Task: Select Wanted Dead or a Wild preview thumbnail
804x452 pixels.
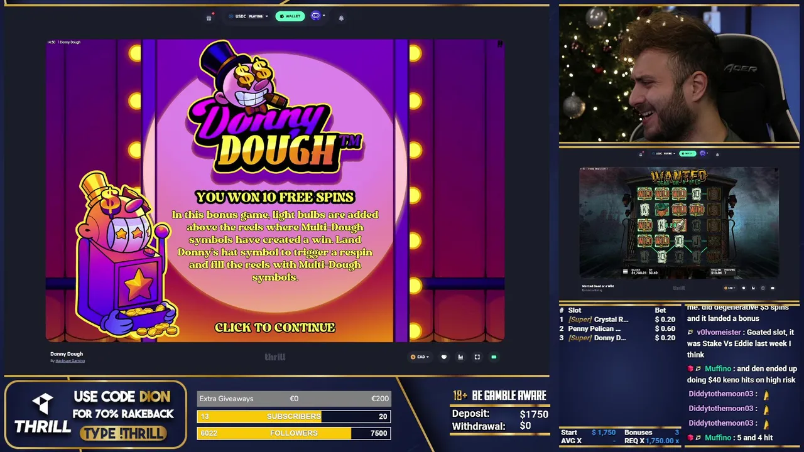Action: [679, 223]
